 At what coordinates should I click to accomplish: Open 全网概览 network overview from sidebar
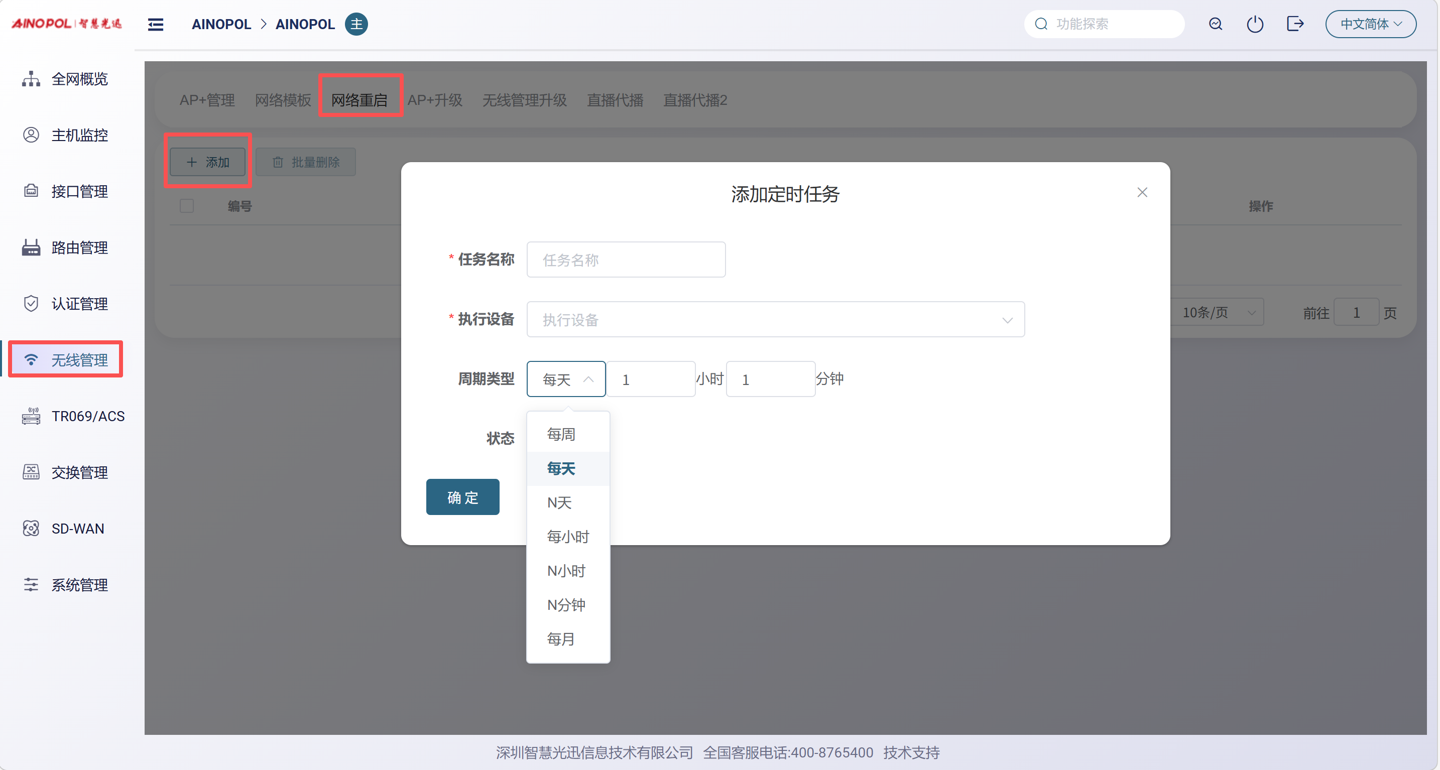tap(79, 79)
